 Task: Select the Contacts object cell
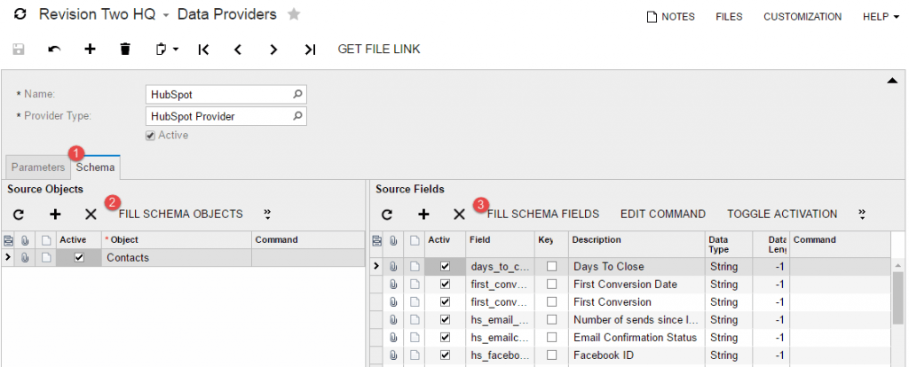(177, 258)
